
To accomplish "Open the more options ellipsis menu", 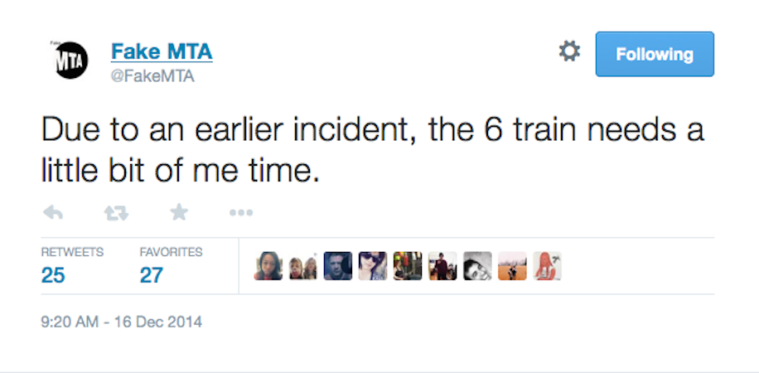I will click(240, 213).
